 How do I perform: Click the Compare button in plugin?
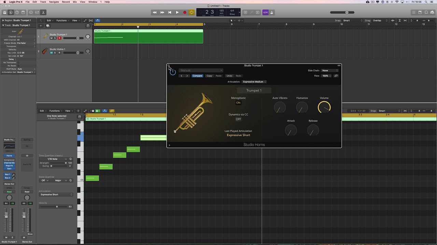197,76
